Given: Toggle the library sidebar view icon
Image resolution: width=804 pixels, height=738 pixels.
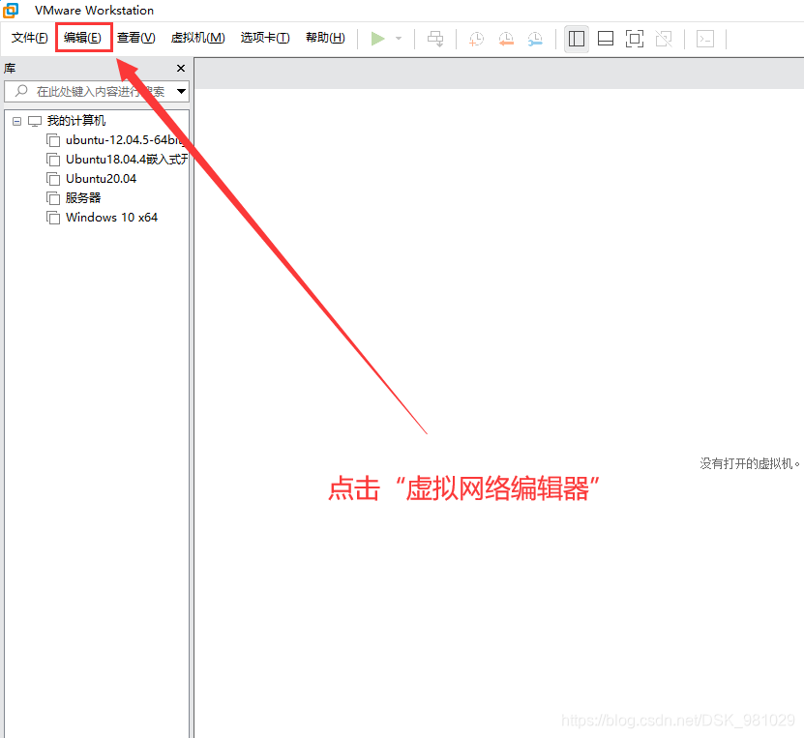Looking at the screenshot, I should 577,39.
